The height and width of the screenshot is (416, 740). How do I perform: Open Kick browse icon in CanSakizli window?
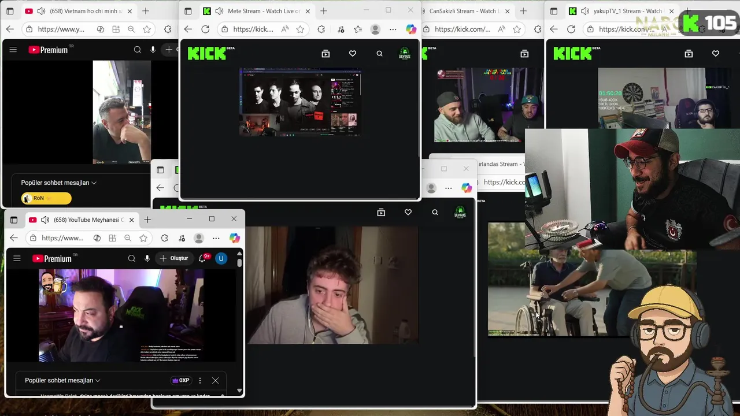tap(524, 53)
